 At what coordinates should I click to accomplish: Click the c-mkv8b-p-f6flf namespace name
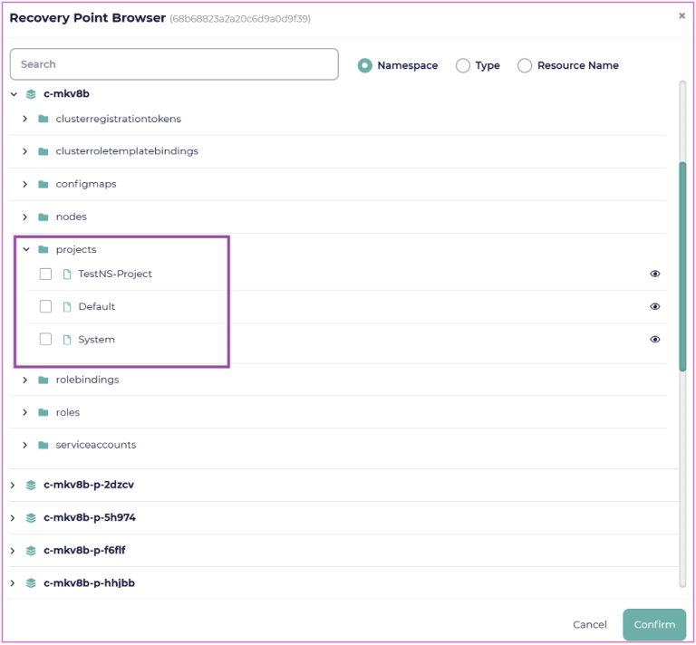85,551
